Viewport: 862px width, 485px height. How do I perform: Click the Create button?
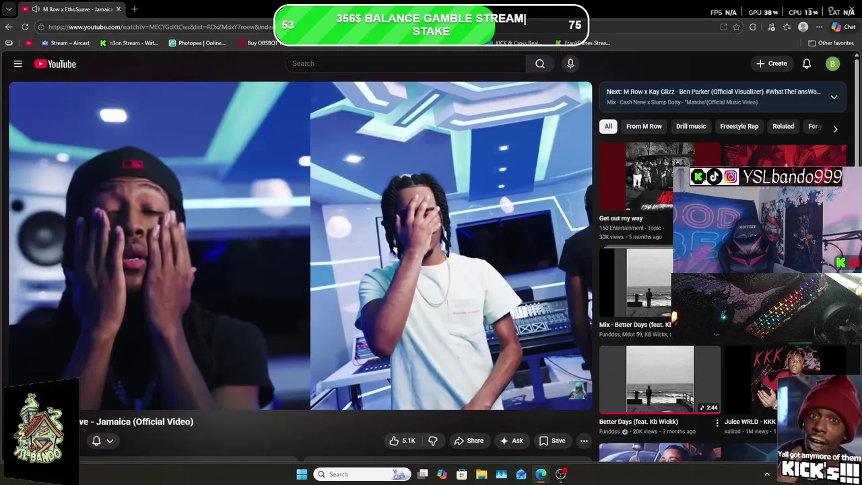[771, 63]
